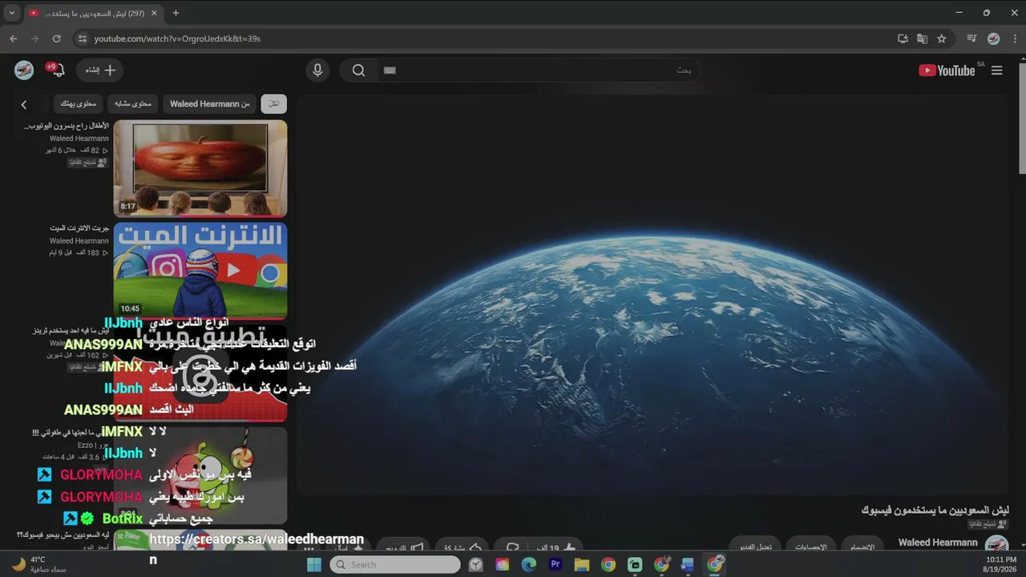Select the 'الكل' filter chip

pyautogui.click(x=274, y=104)
